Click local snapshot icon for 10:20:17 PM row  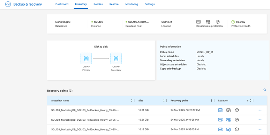click(x=220, y=110)
